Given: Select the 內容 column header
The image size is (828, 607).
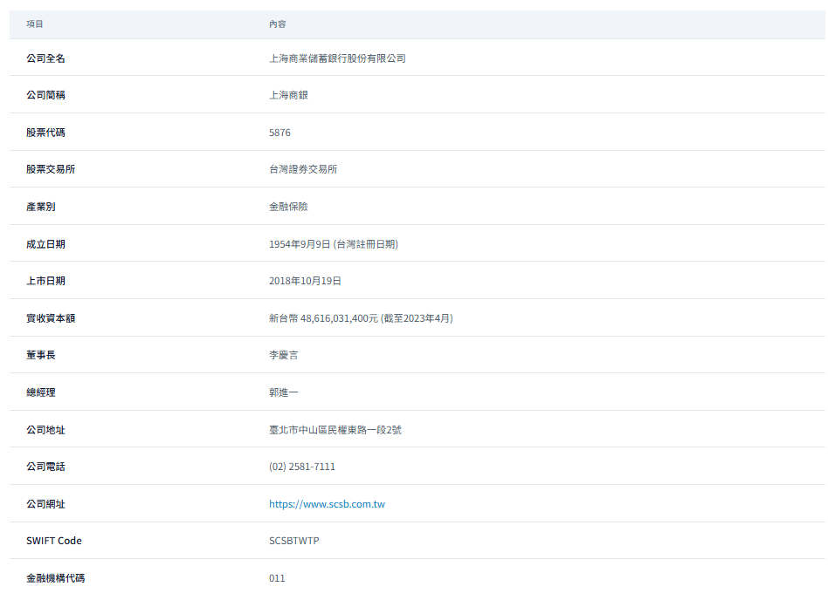Looking at the screenshot, I should (x=277, y=24).
